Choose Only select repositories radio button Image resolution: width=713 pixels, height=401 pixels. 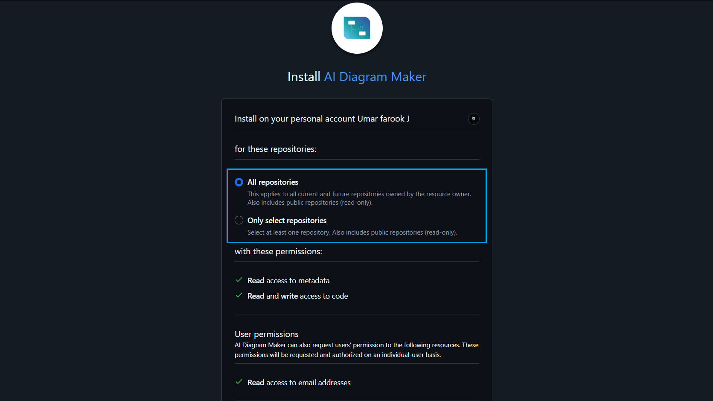point(239,220)
